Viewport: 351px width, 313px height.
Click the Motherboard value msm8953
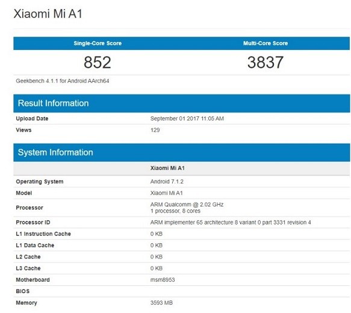click(163, 280)
